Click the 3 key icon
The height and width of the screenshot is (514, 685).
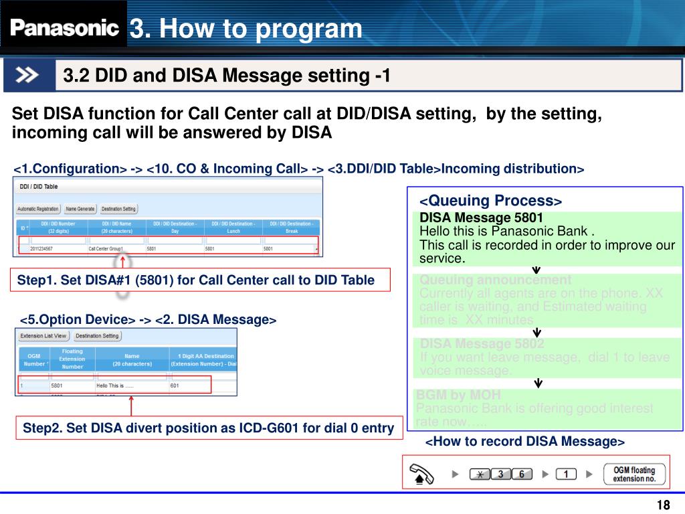coord(500,475)
